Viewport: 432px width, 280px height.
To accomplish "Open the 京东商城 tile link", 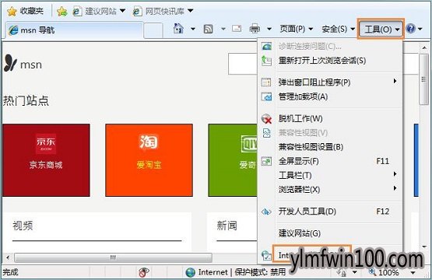I will (46, 160).
